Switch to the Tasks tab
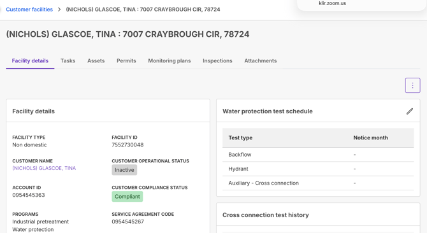 coord(68,60)
